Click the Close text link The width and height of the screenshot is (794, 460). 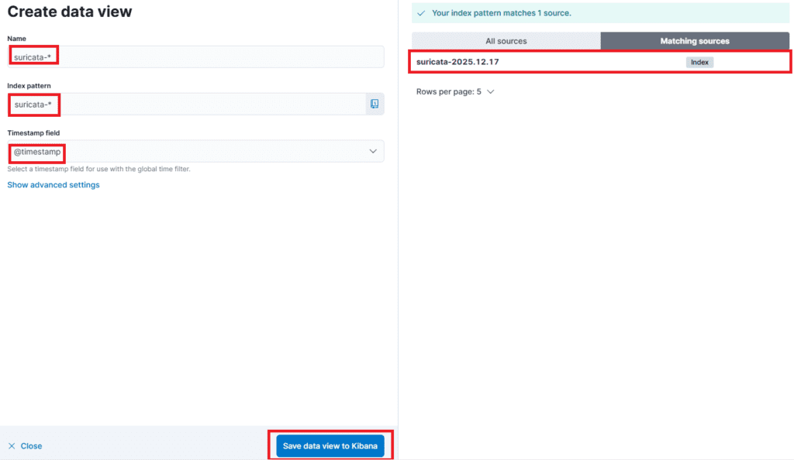(32, 446)
